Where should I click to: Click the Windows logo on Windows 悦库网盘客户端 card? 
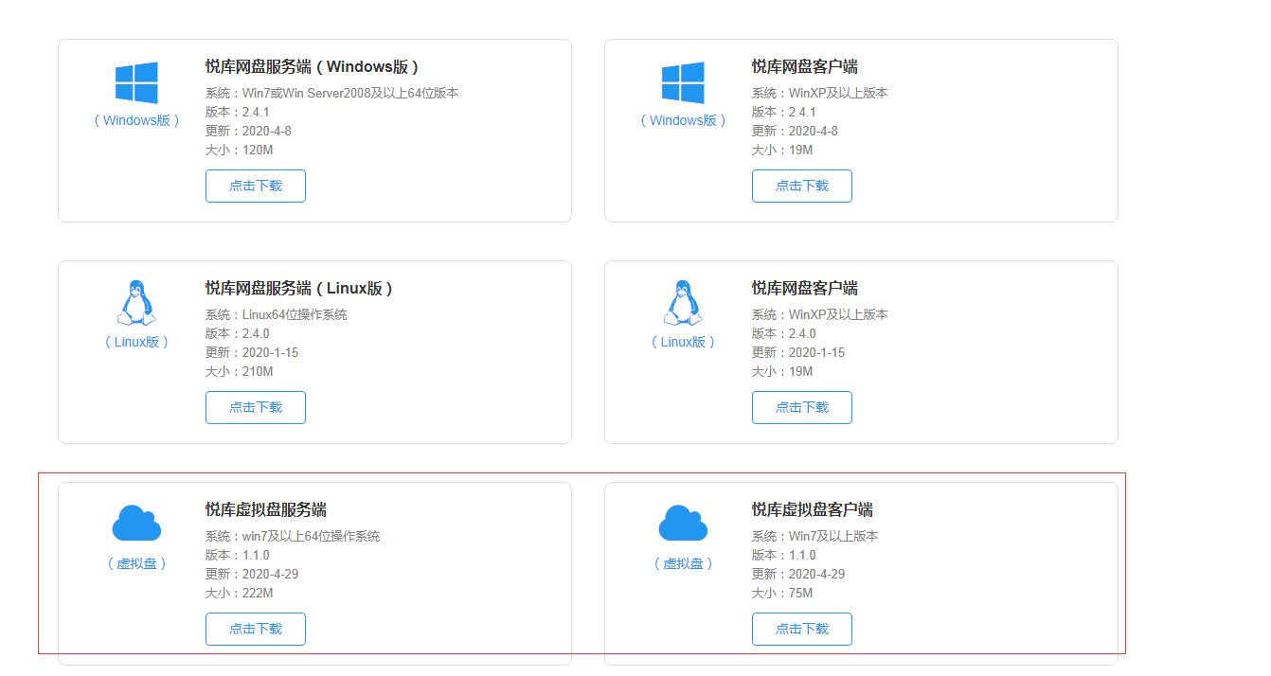pyautogui.click(x=683, y=82)
